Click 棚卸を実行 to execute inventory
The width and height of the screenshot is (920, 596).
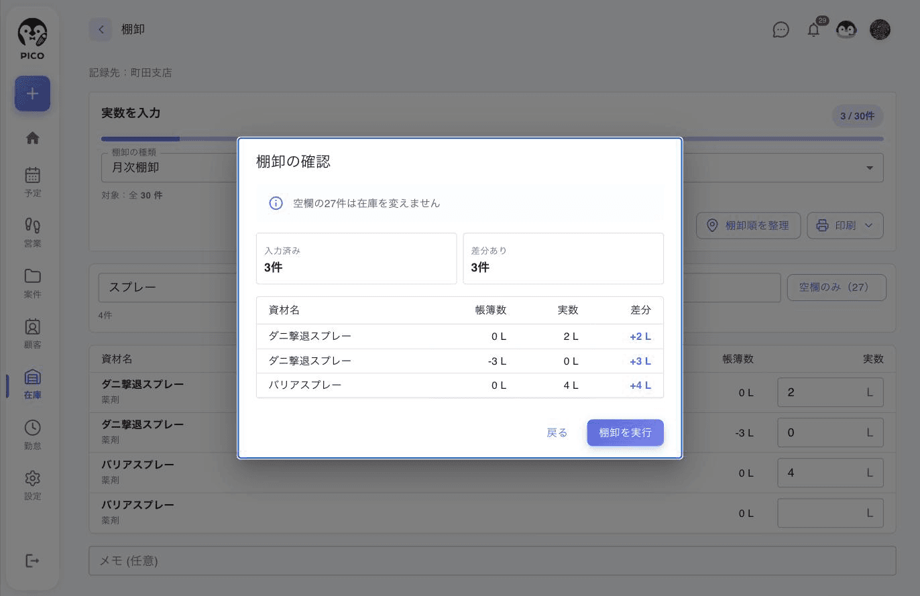(x=625, y=432)
